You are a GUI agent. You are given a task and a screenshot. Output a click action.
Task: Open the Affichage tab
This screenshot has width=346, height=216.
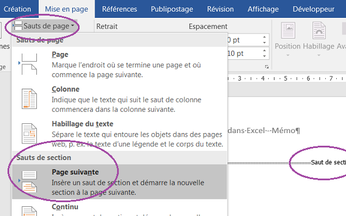point(263,9)
